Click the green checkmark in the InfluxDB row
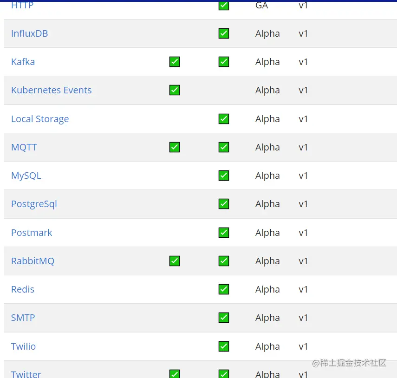 tap(224, 33)
